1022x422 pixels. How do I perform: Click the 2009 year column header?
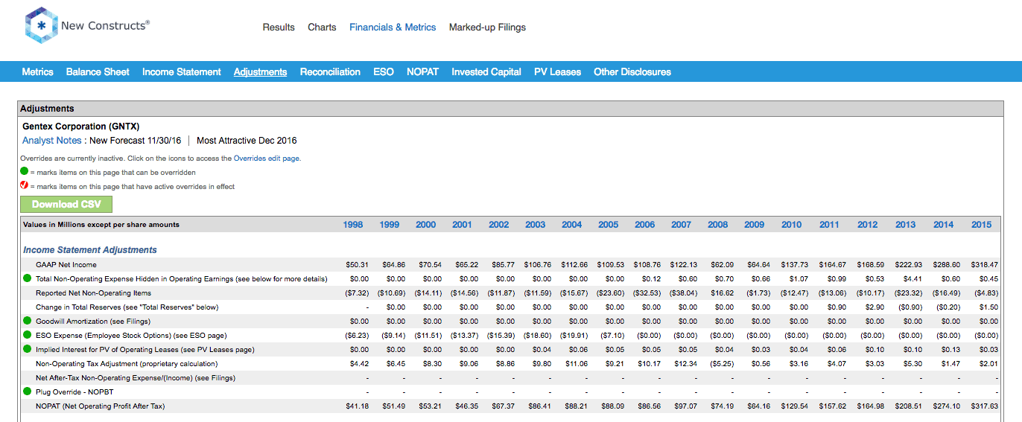(754, 224)
